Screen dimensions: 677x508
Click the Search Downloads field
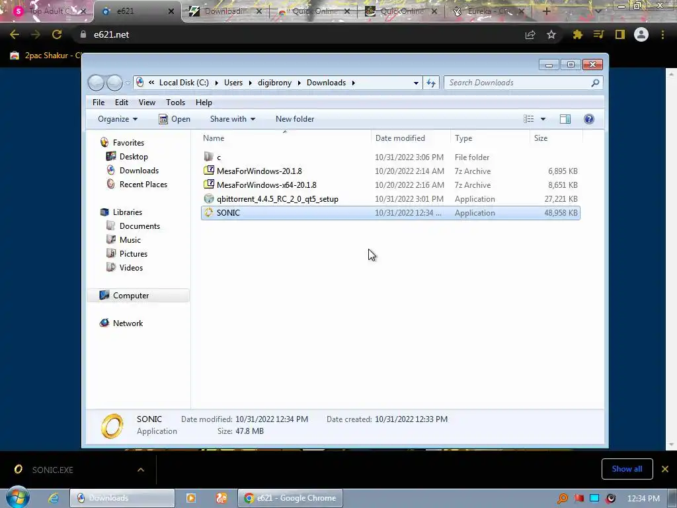[524, 83]
